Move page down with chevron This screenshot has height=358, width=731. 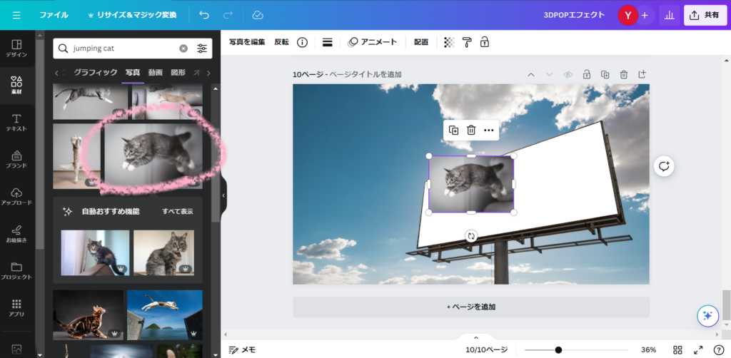pos(549,74)
